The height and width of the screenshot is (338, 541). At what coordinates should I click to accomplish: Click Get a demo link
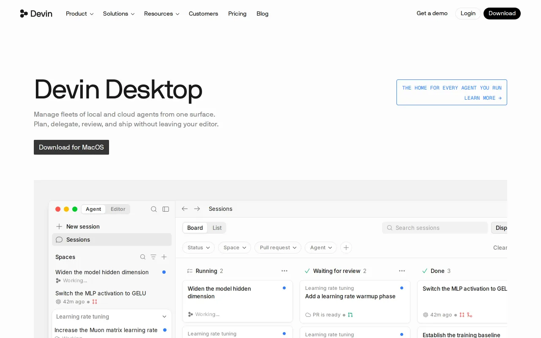click(432, 14)
